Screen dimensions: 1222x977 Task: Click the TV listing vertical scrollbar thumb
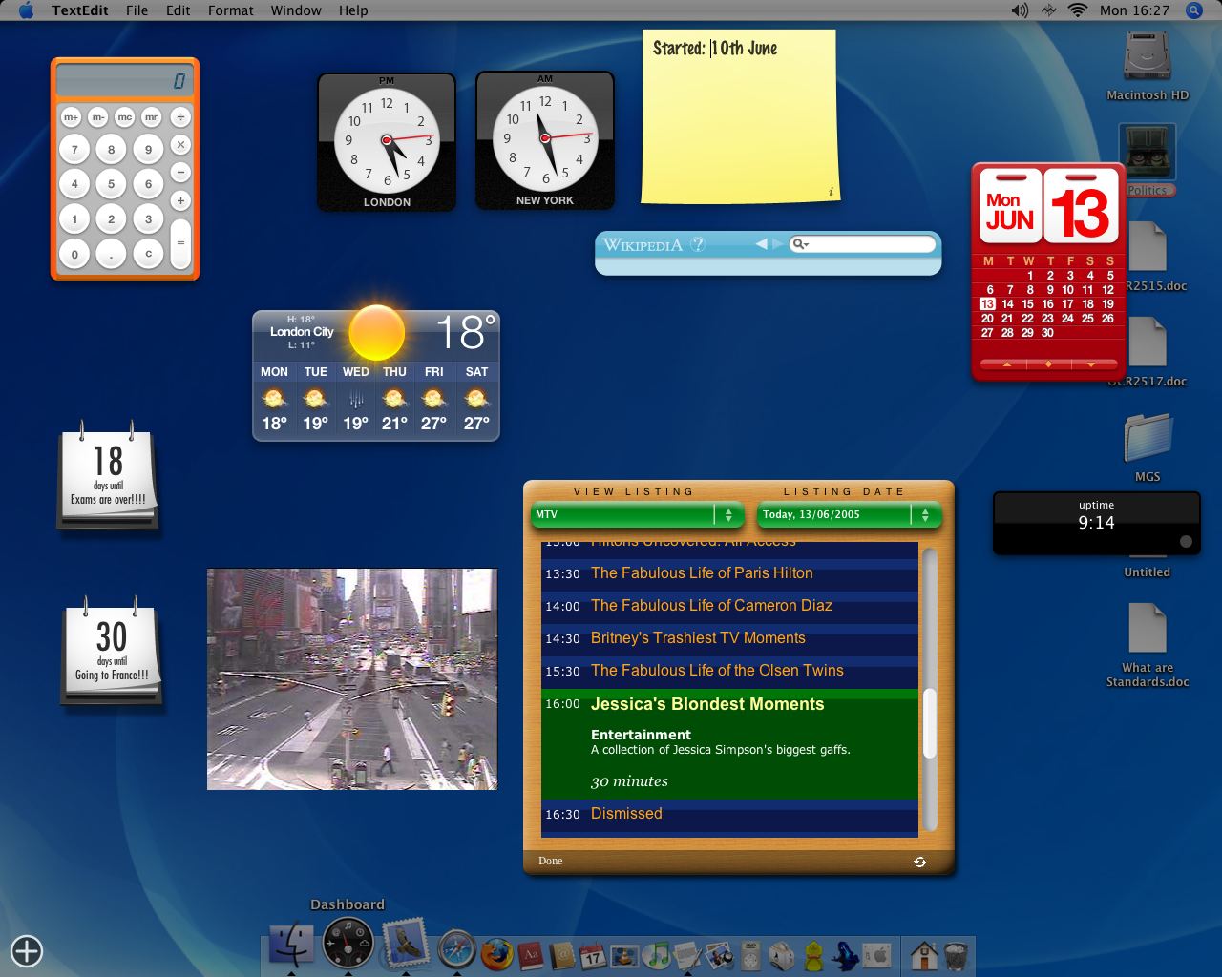point(930,725)
